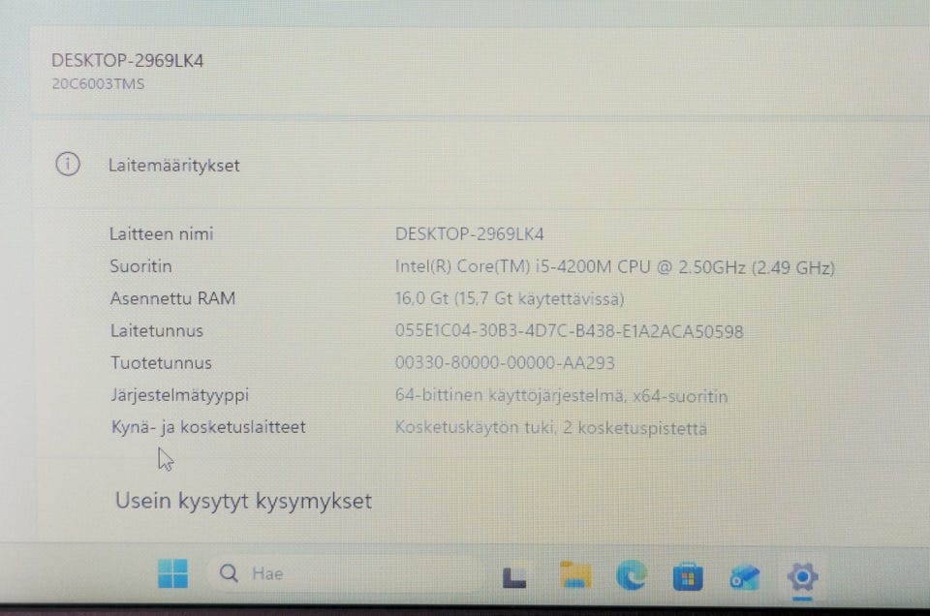Open Microsoft Edge from taskbar
This screenshot has width=930, height=616.
[631, 575]
